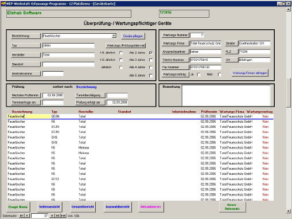Click the scrollbar down arrow
This screenshot has height=219, width=292.
pos(289,211)
